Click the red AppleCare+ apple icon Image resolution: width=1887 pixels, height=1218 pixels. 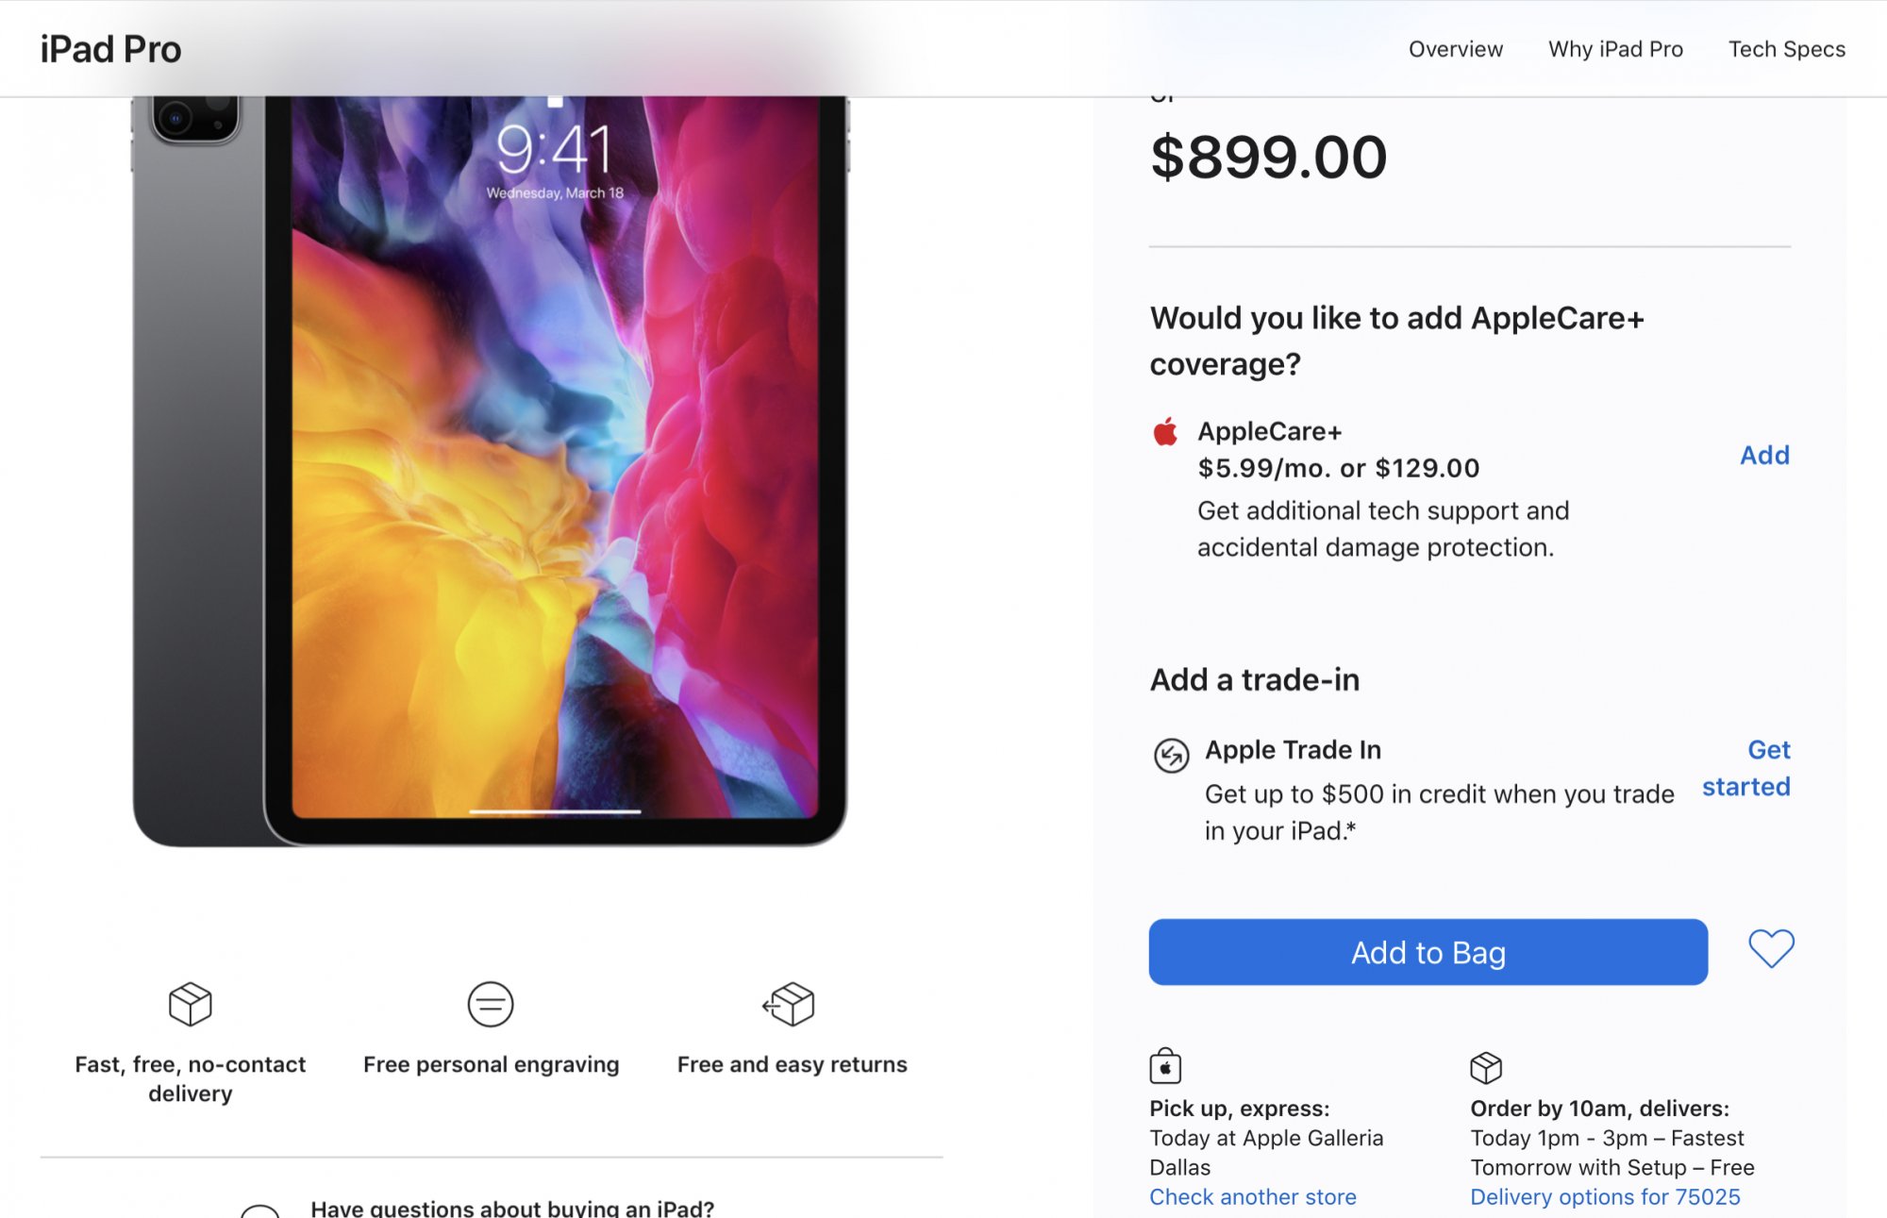(1166, 432)
